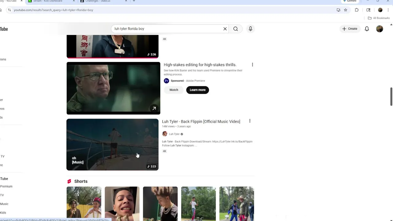393x221 pixels.
Task: Close the Kick Dashboard tab
Action: (x=74, y=1)
